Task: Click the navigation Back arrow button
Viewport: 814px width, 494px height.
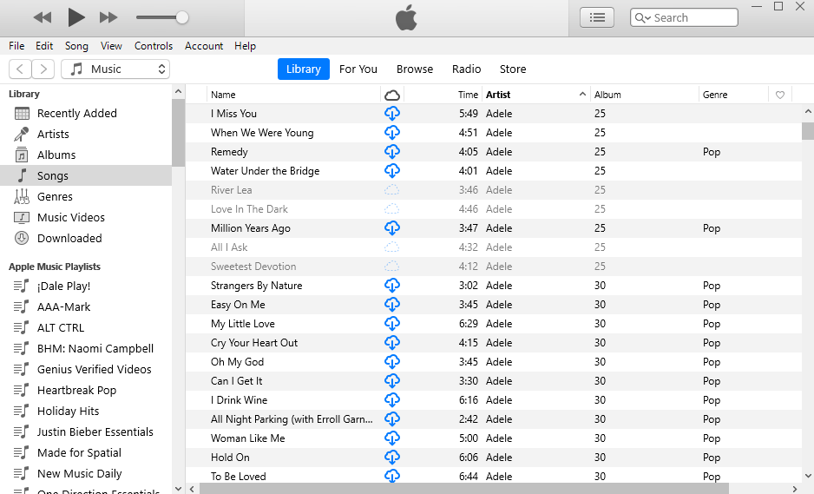Action: (20, 69)
